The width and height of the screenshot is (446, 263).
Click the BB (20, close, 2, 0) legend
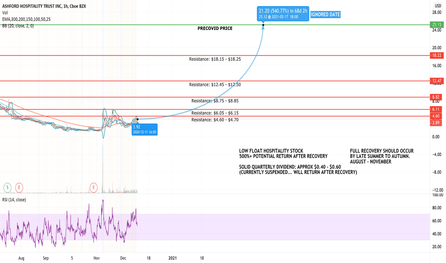click(x=18, y=26)
